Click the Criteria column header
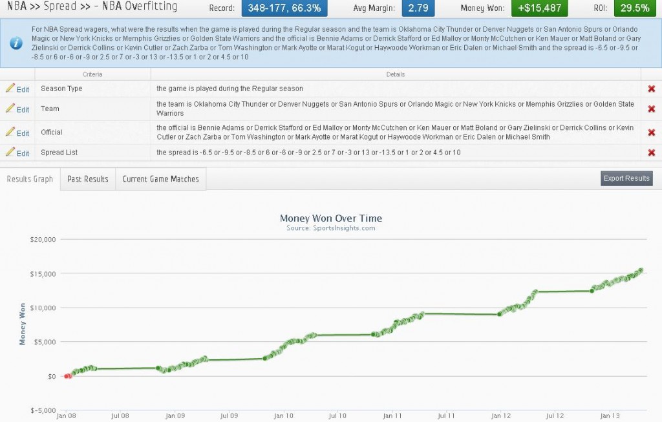The width and height of the screenshot is (662, 422). pos(92,74)
